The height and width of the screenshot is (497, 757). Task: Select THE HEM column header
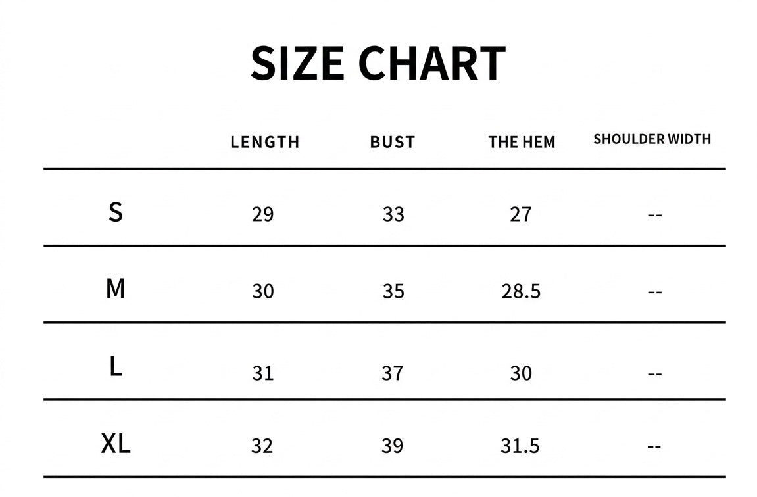tap(522, 142)
